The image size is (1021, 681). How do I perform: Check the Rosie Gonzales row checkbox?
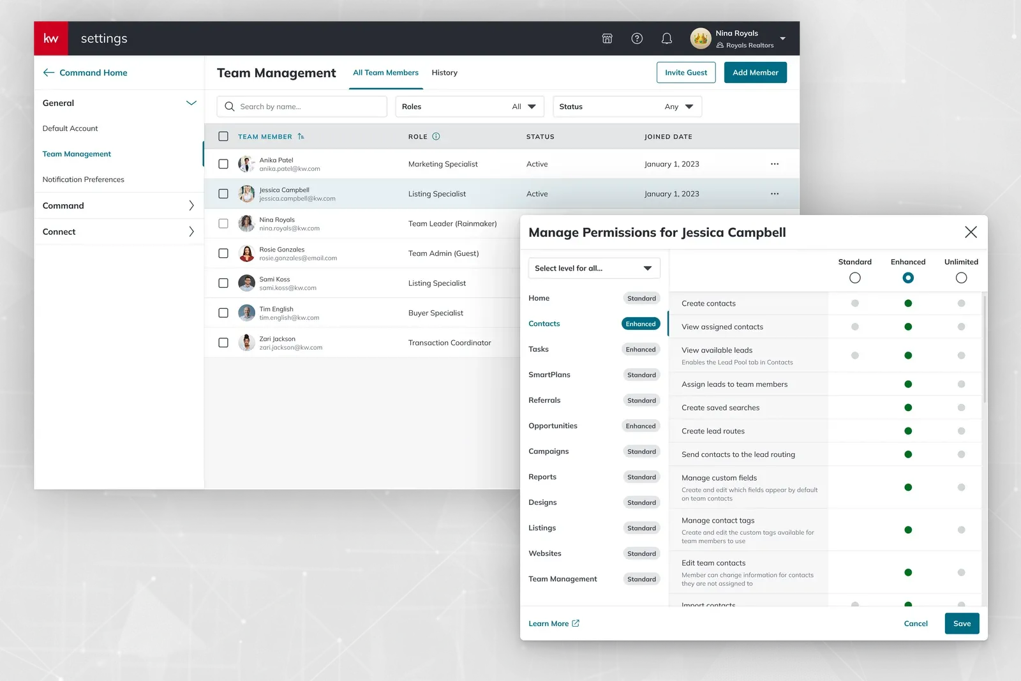(x=223, y=253)
